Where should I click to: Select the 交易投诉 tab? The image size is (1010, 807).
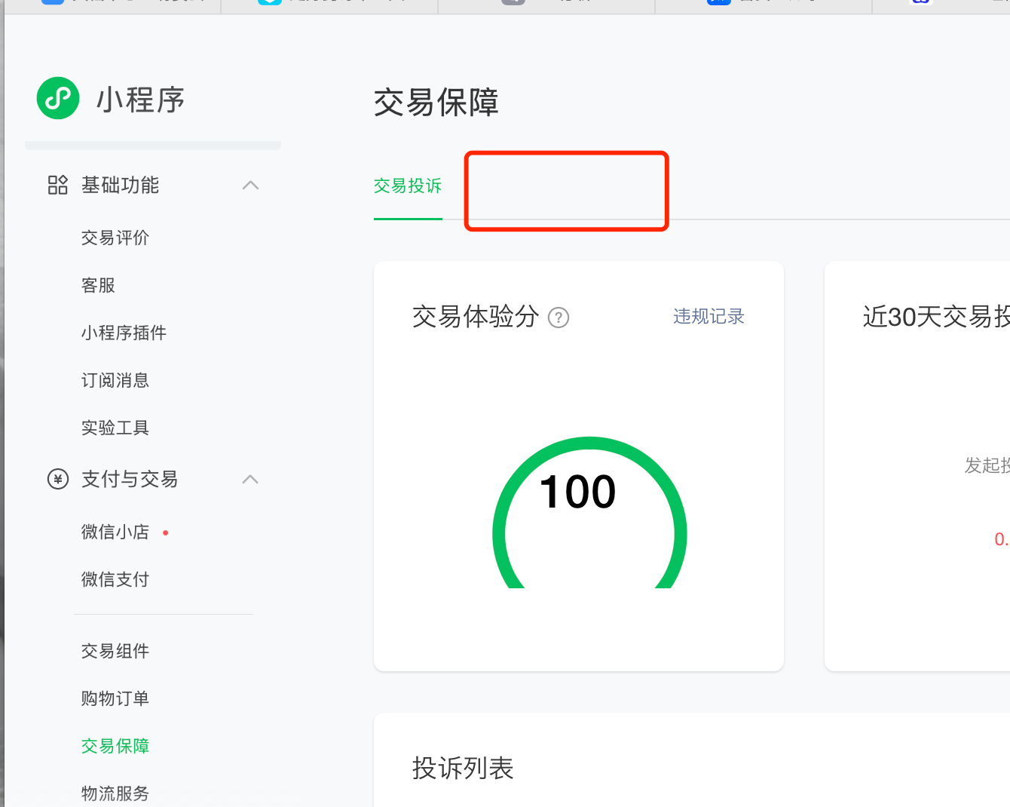pyautogui.click(x=408, y=186)
